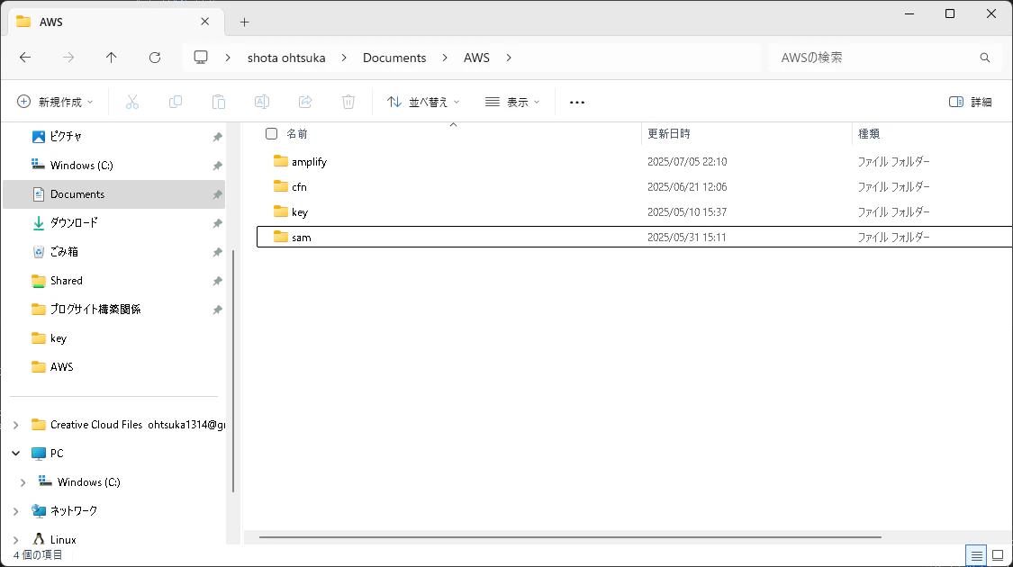
Task: Click the pin icon beside ダウンロード
Action: (217, 223)
